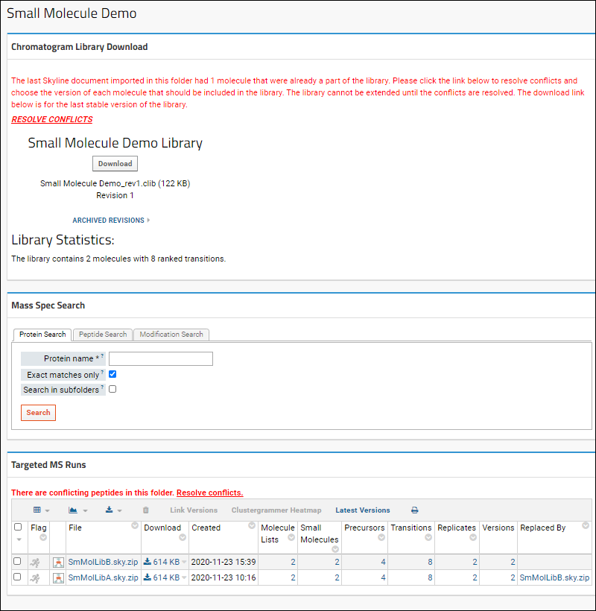Click the Replicates value for SmMolLibA.sky.zip

click(475, 577)
